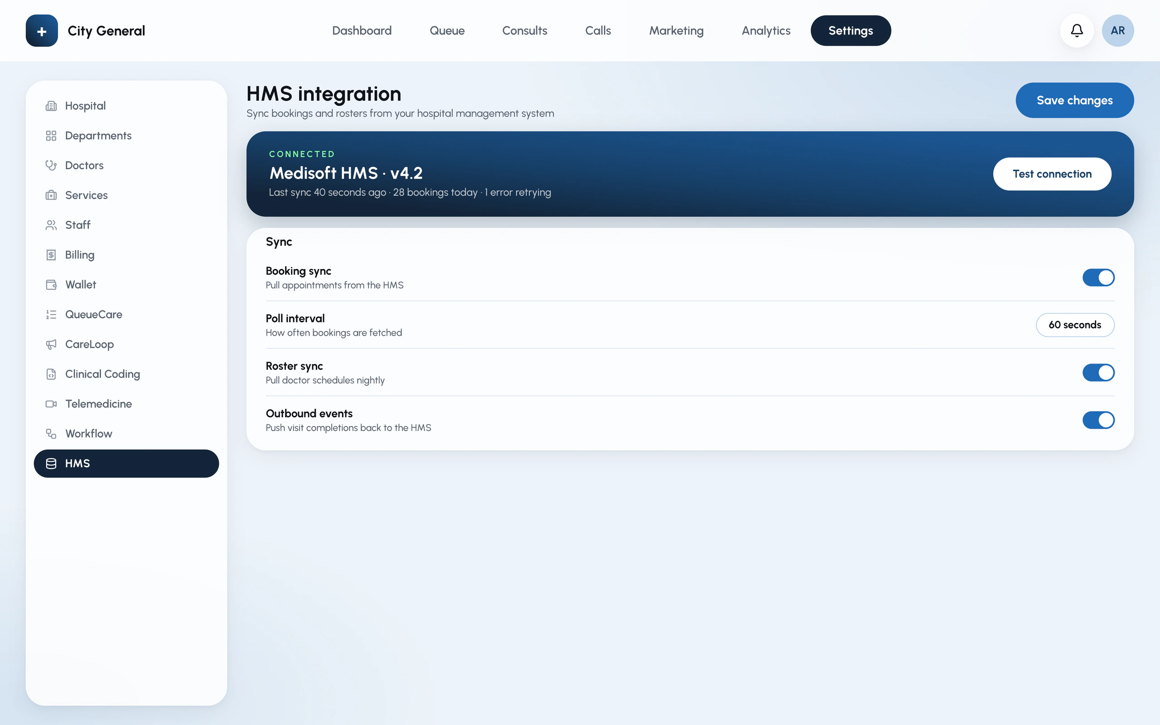Go to the Dashboard tab

pyautogui.click(x=362, y=31)
